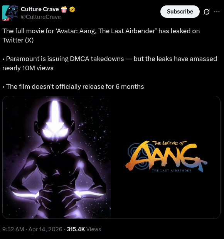Image resolution: width=224 pixels, height=239 pixels.
Task: Open the @CultureCrave handle link
Action: click(41, 17)
